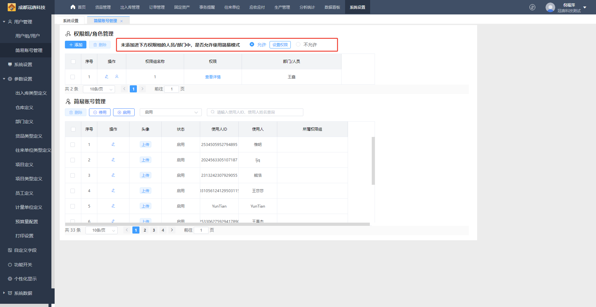Close the 简易账号管理 tab with its X icon
The height and width of the screenshot is (307, 596).
coord(121,21)
